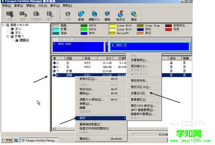Click the FAT32 green legend swatch
Viewport: 215px width, 145px height.
[x=84, y=29]
